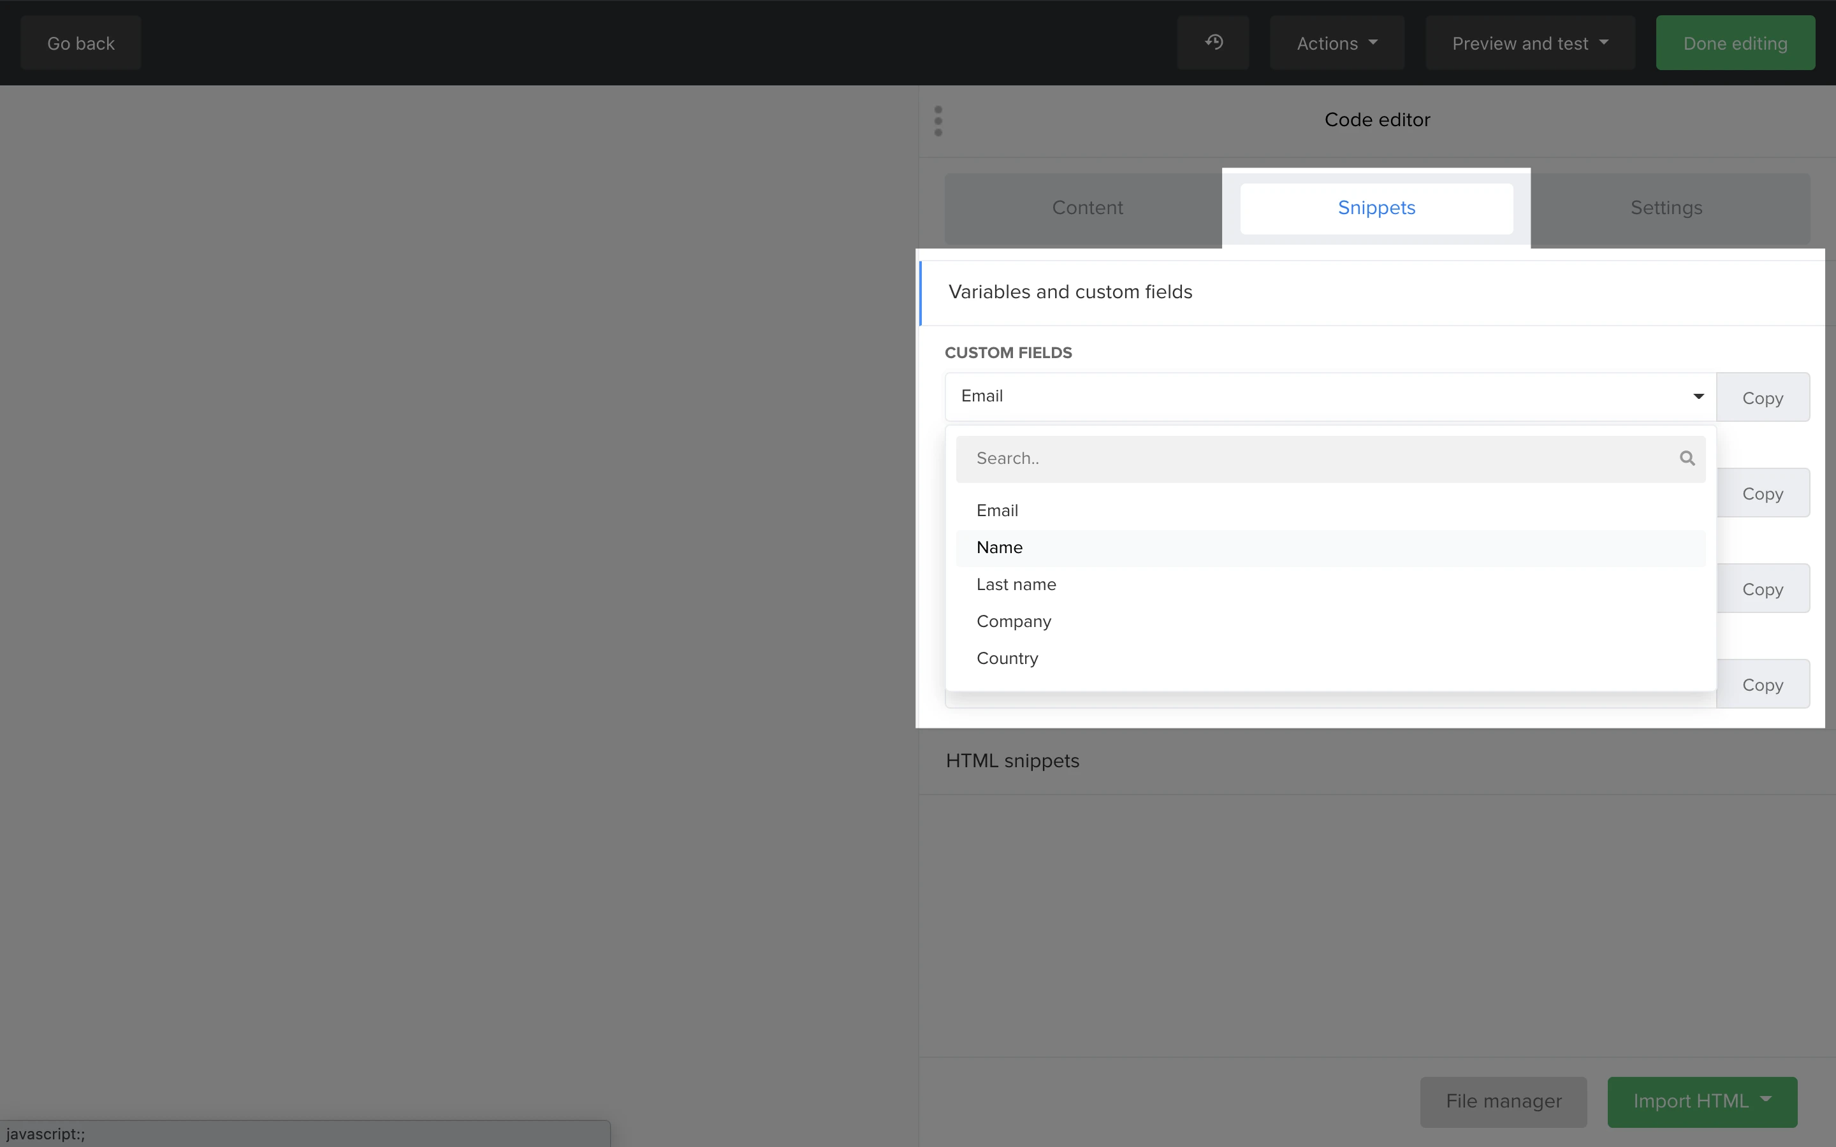Select the Snippets tab
1836x1147 pixels.
pos(1376,208)
